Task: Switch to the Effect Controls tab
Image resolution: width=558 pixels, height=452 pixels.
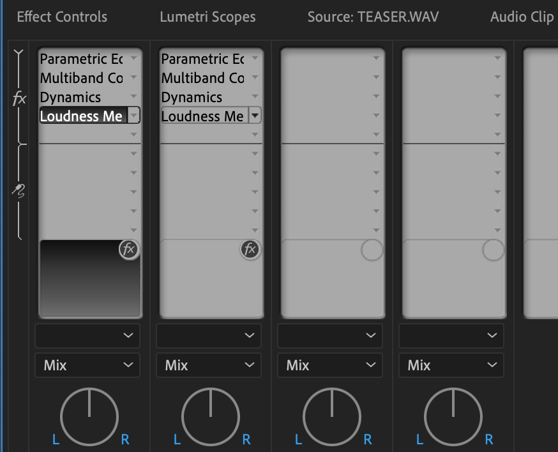Action: [62, 17]
